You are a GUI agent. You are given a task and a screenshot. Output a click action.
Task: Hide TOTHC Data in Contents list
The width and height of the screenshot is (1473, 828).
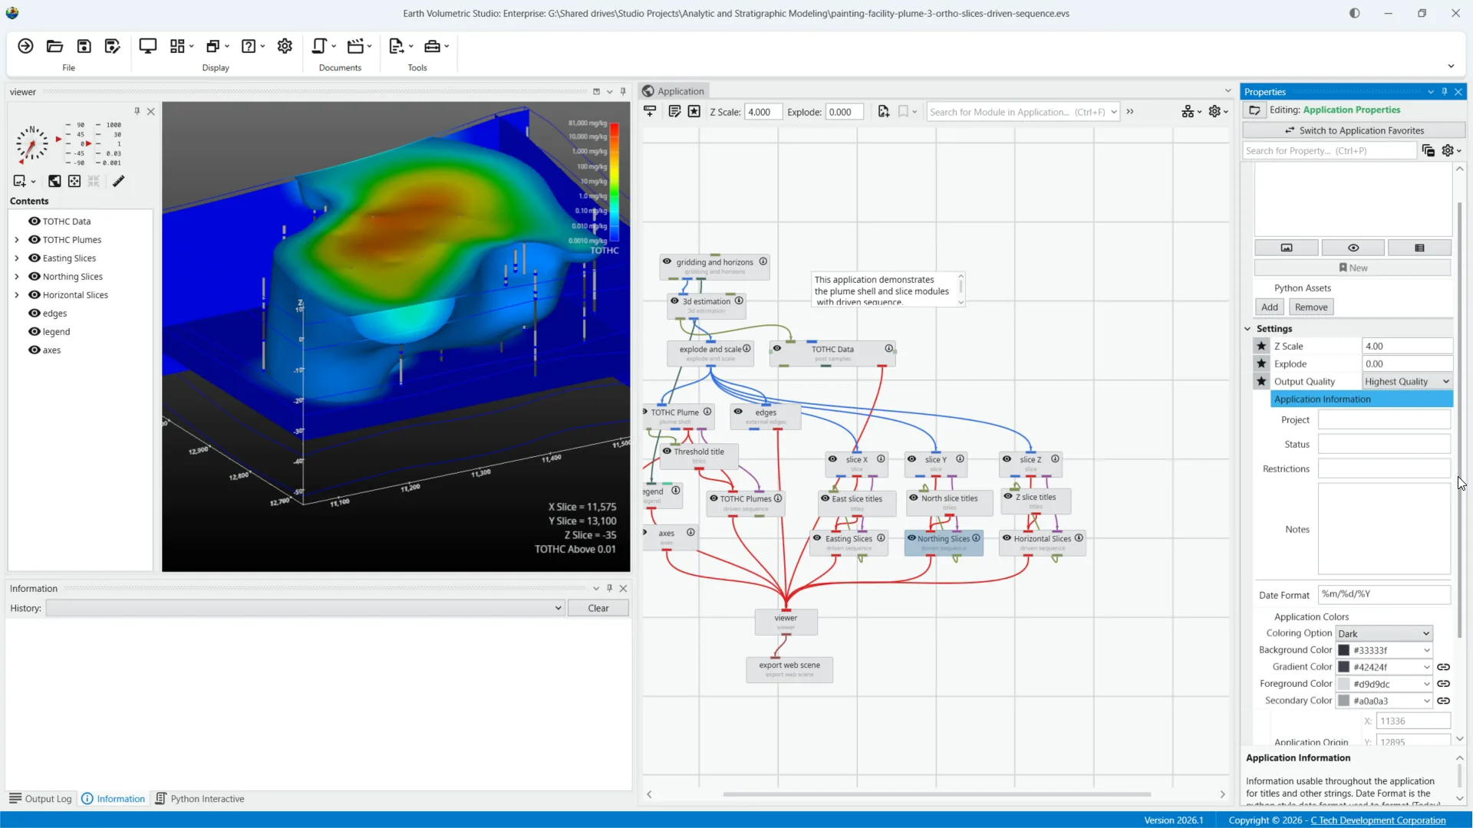point(35,221)
